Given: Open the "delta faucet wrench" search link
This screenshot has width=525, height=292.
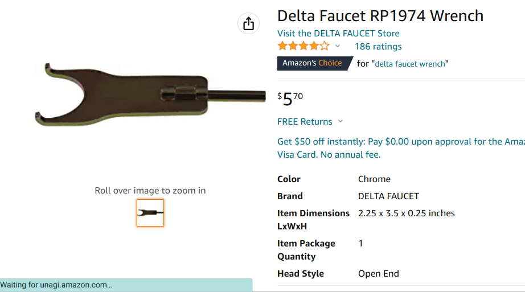Looking at the screenshot, I should [411, 64].
